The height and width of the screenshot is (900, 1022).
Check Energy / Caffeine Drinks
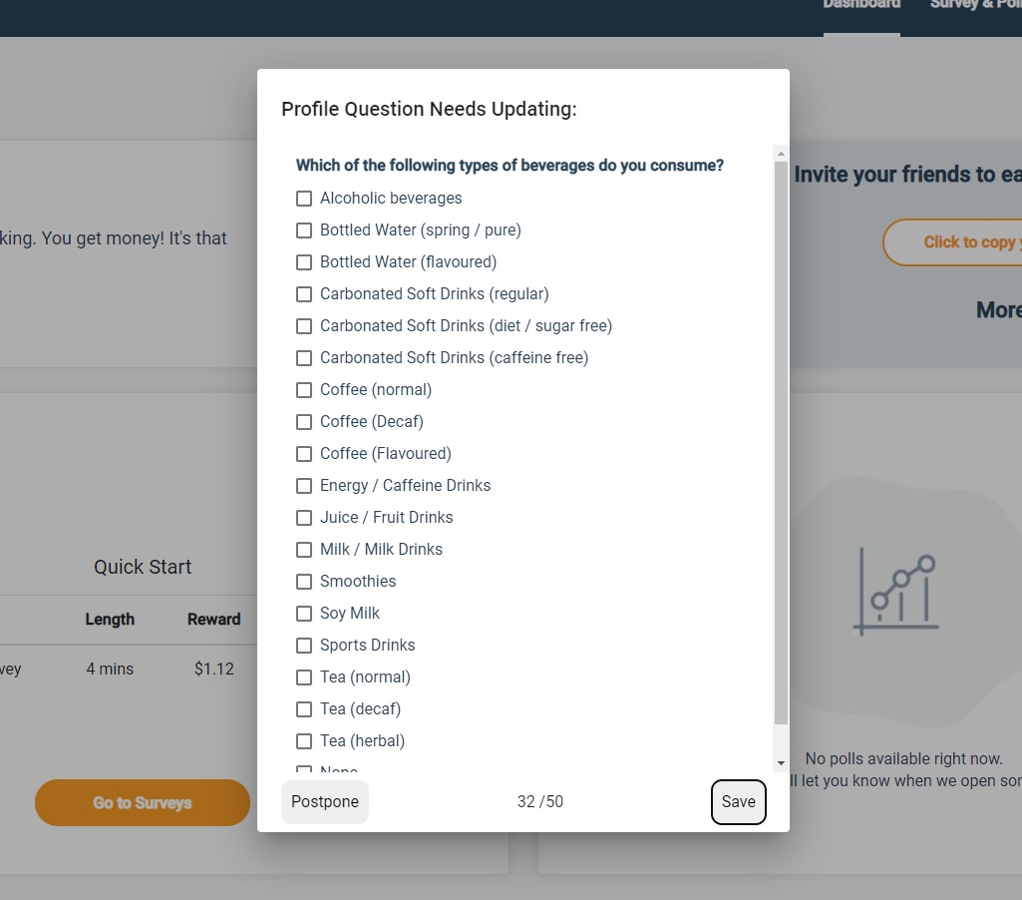coord(304,486)
